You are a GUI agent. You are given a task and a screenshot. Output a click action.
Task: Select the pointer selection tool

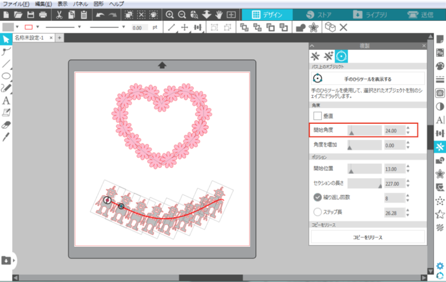[6, 39]
